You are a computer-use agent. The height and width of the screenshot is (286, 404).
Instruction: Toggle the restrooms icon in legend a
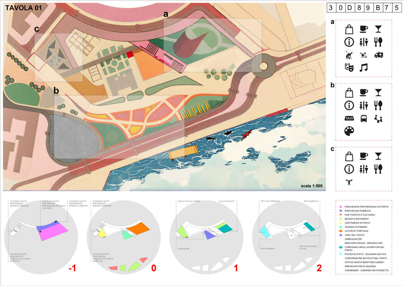(364, 41)
